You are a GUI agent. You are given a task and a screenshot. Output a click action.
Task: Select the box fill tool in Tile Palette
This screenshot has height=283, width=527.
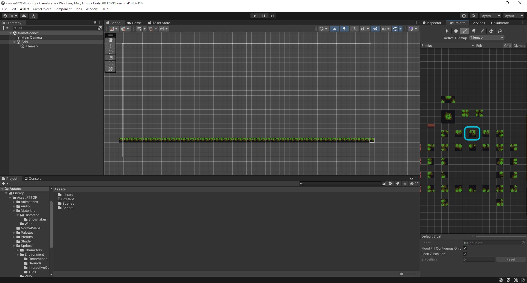pyautogui.click(x=474, y=31)
